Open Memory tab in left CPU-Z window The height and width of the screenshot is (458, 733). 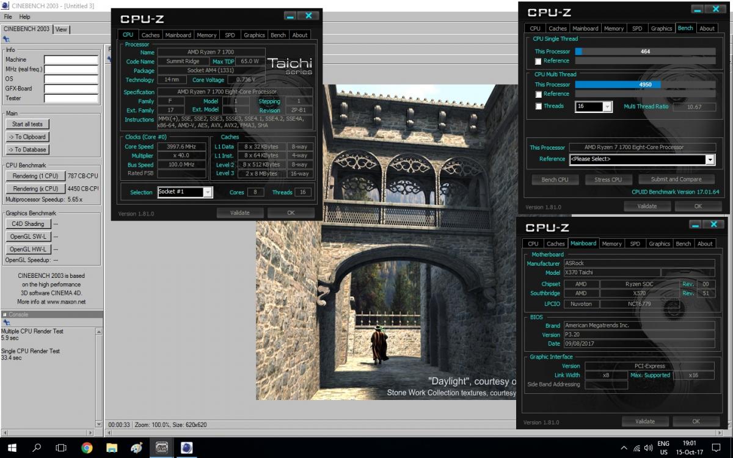tap(206, 35)
